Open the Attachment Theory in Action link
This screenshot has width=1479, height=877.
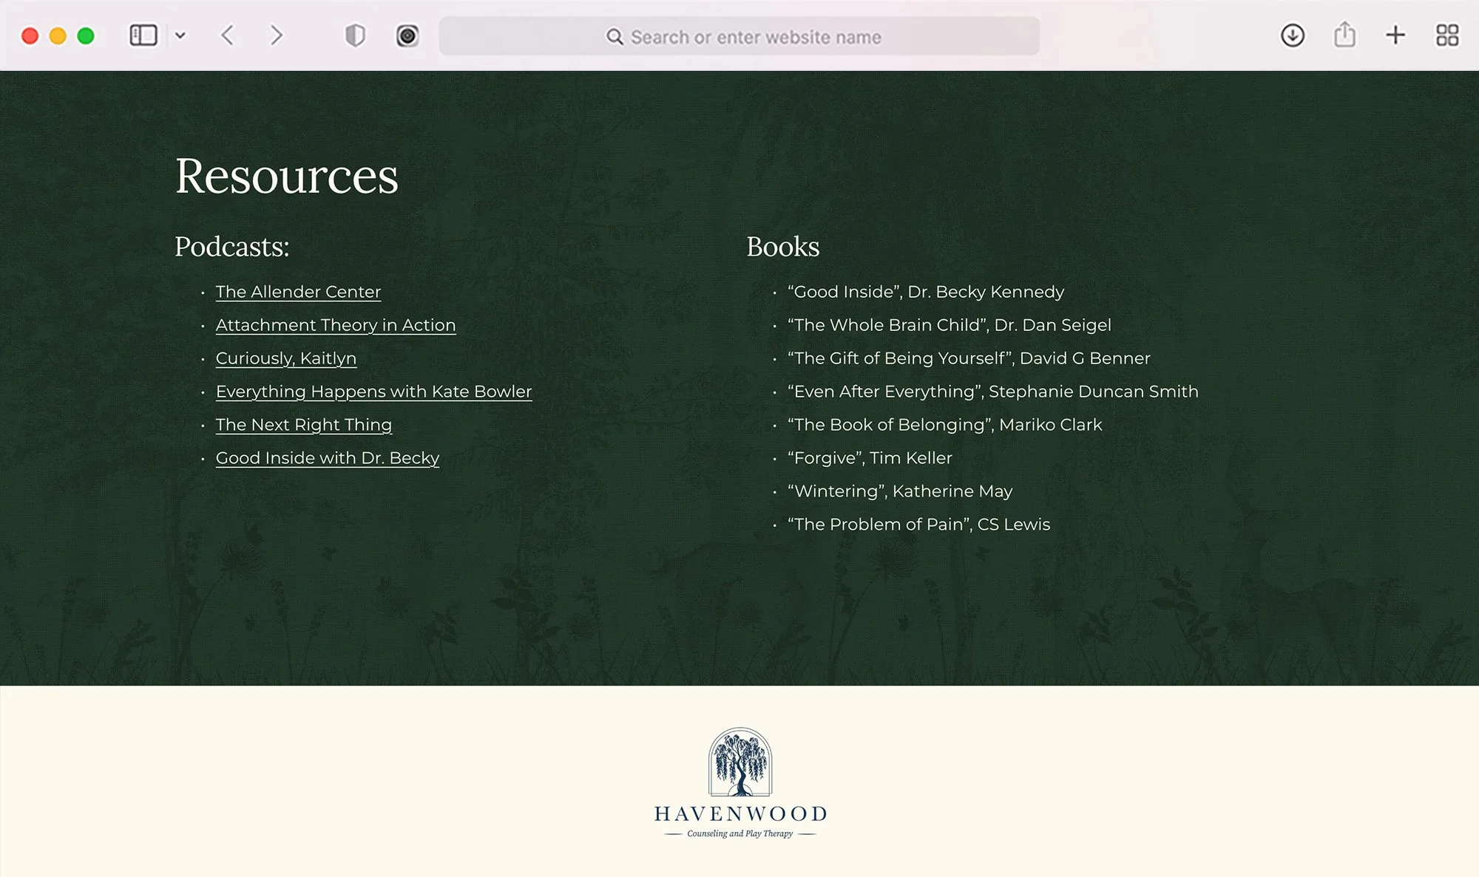(335, 324)
